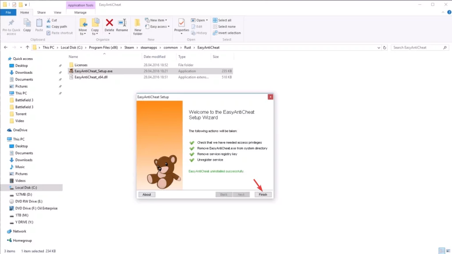Select Local Disk (C:) in navigation pane

click(26, 187)
